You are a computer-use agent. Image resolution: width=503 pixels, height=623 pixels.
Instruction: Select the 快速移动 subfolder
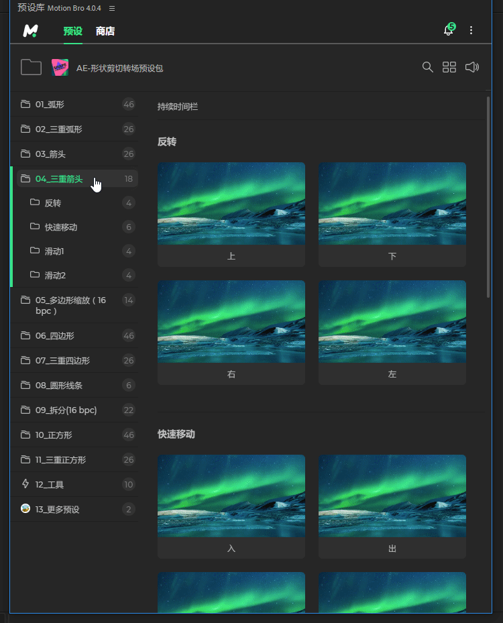78,227
